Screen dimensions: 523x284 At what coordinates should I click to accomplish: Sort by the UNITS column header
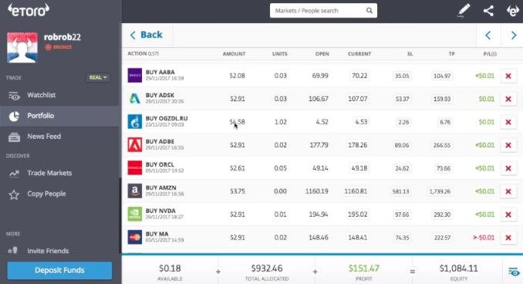tap(279, 54)
